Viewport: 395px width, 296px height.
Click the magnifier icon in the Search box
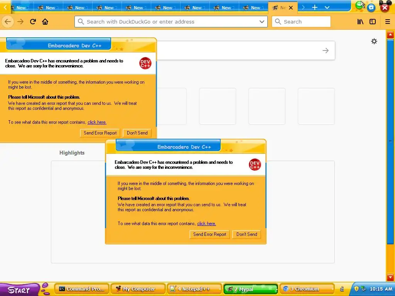coord(278,22)
